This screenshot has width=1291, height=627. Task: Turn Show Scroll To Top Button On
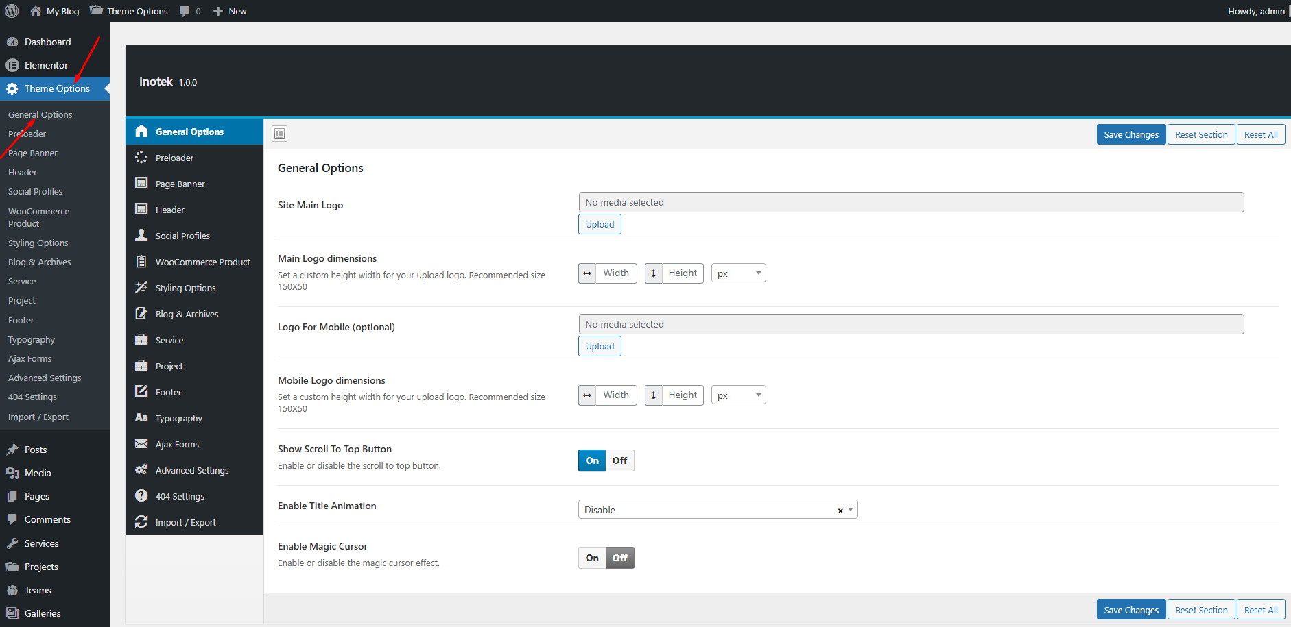point(592,460)
